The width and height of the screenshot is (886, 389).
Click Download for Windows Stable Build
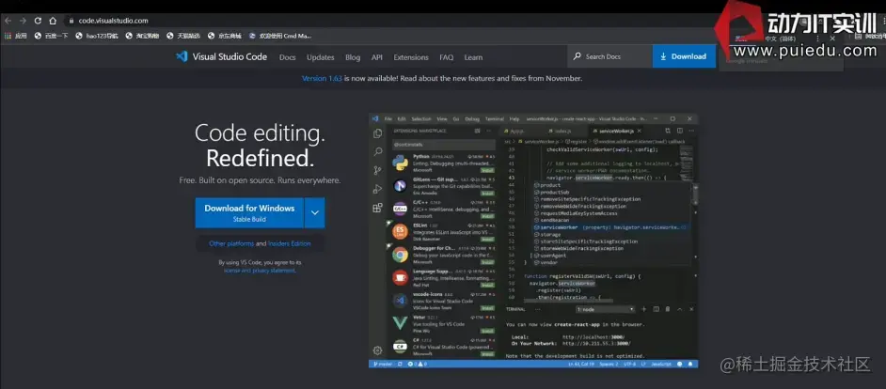[249, 213]
